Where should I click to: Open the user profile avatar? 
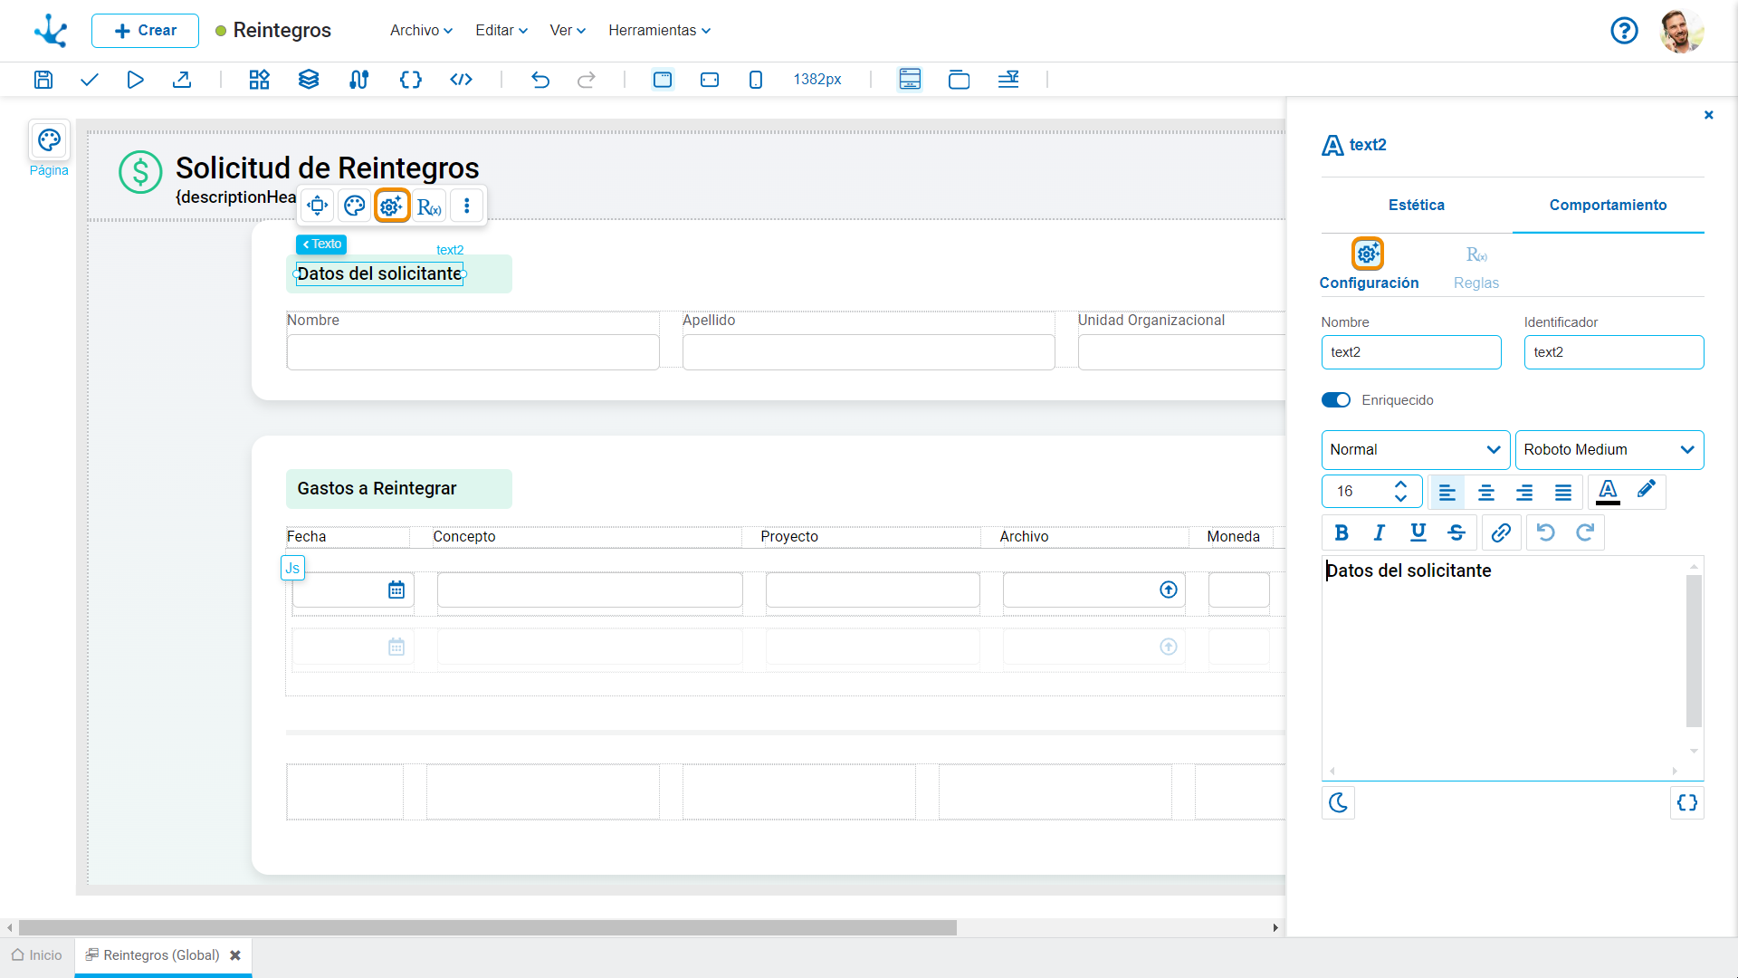(1682, 31)
